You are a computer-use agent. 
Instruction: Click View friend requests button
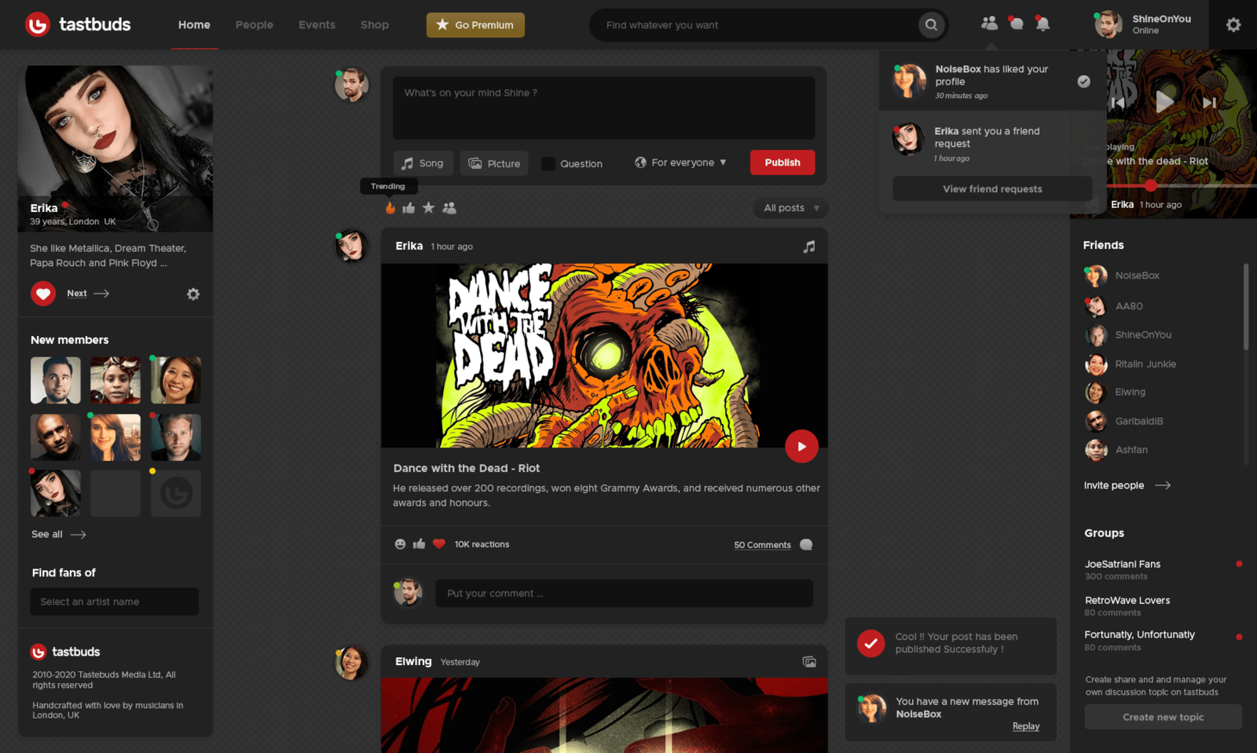point(991,189)
